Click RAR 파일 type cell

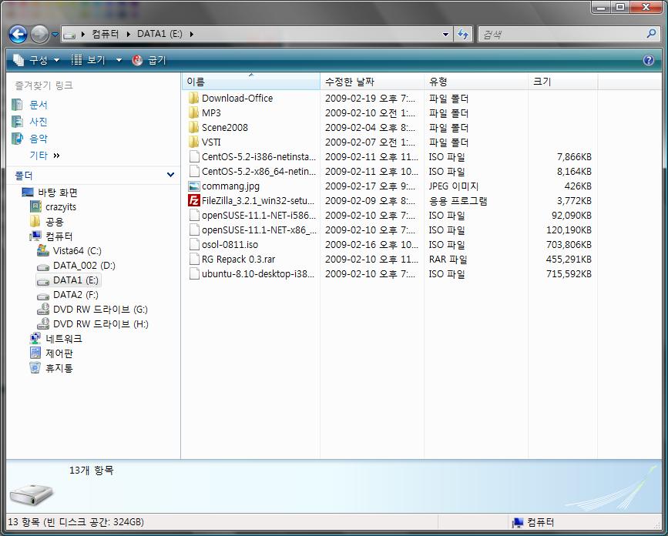pyautogui.click(x=448, y=259)
